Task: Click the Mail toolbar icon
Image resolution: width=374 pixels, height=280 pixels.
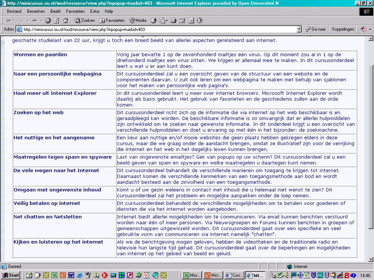Action: (162, 21)
